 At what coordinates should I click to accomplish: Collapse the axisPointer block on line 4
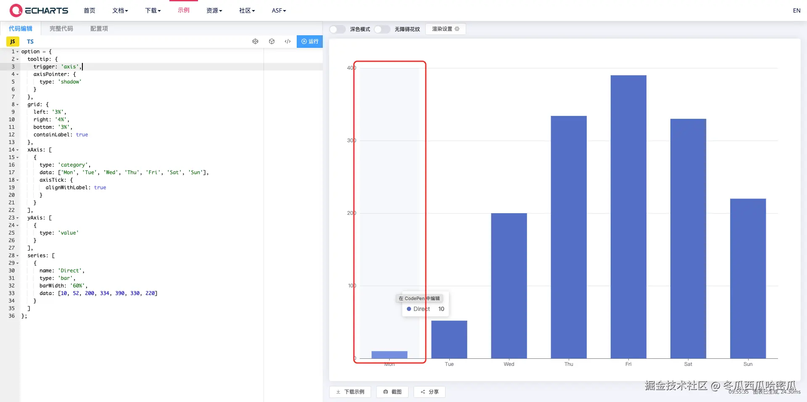(x=17, y=74)
